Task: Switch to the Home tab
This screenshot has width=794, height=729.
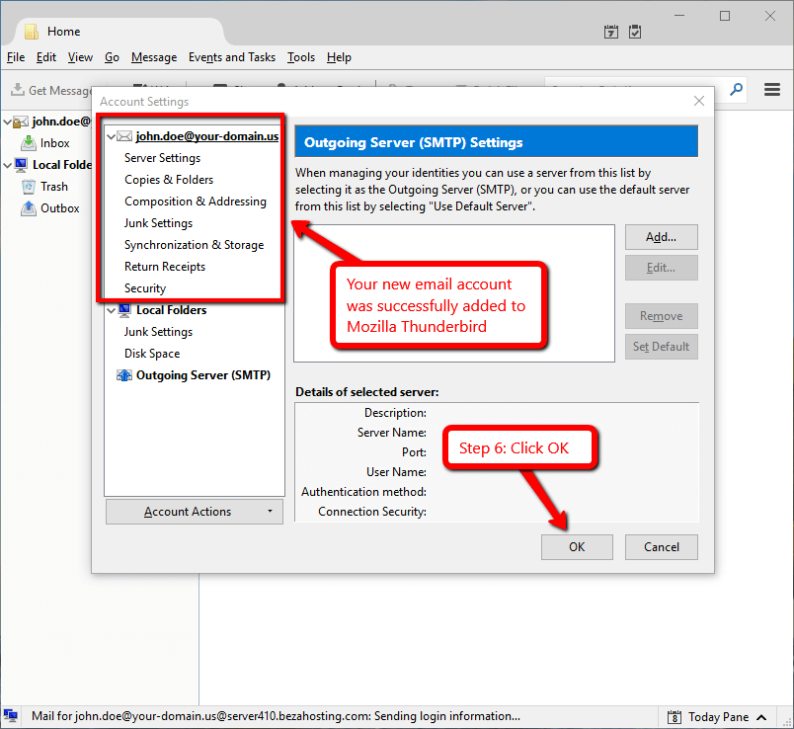Action: 119,32
